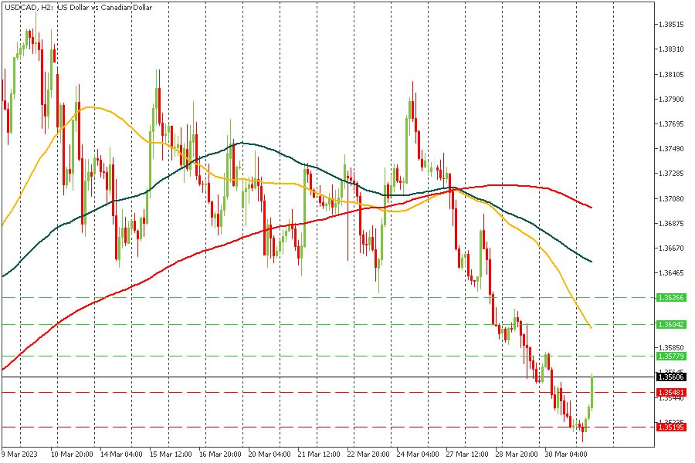Click the 1.36875 price axis value
This screenshot has width=695, height=463.
tap(671, 223)
